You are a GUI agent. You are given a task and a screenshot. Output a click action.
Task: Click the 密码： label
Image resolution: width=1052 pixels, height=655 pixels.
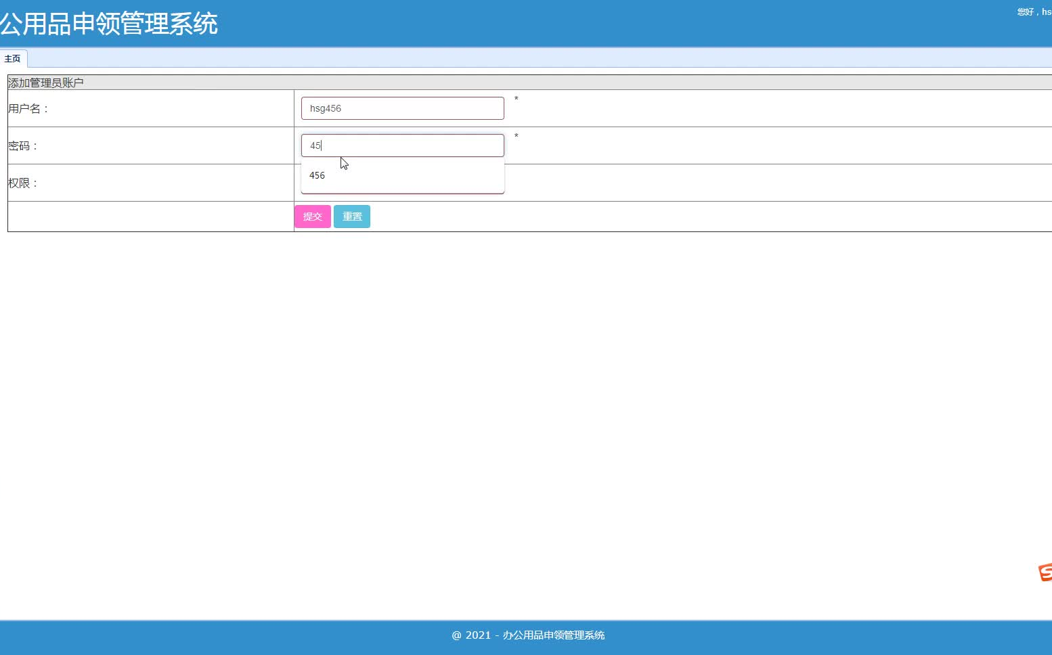click(24, 145)
